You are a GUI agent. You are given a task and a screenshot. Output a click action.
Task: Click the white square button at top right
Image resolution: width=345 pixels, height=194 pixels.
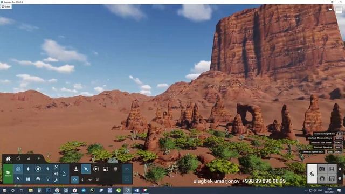tap(339, 10)
